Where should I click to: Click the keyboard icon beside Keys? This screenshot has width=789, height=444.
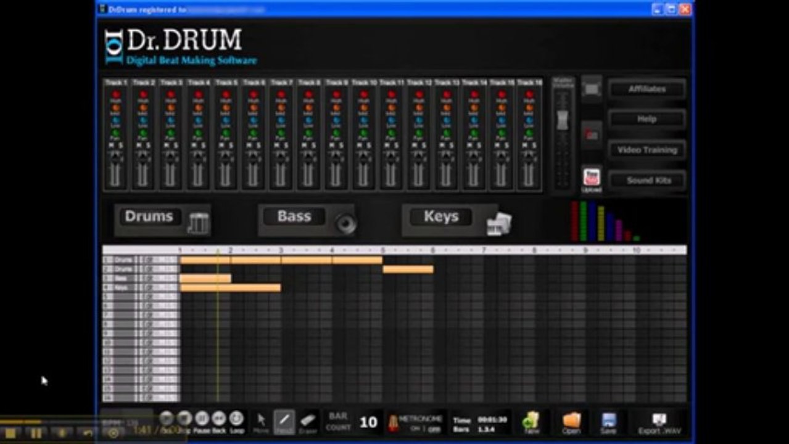click(498, 223)
